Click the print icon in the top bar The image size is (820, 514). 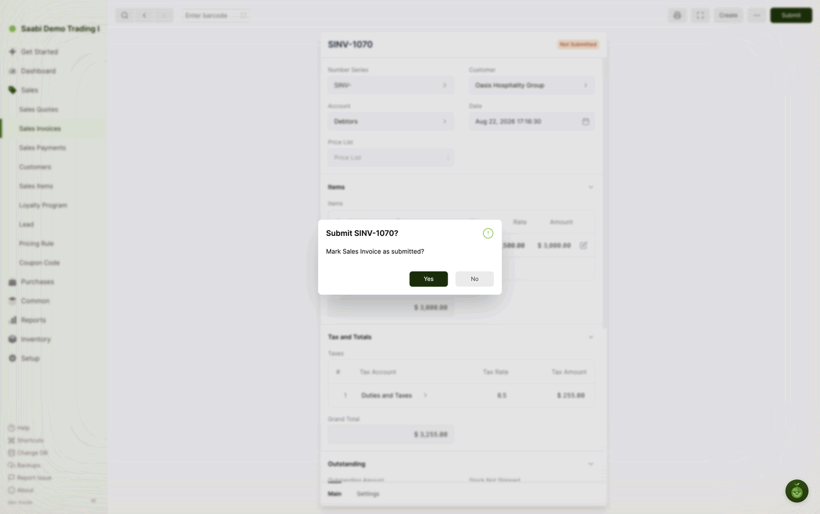tap(677, 15)
